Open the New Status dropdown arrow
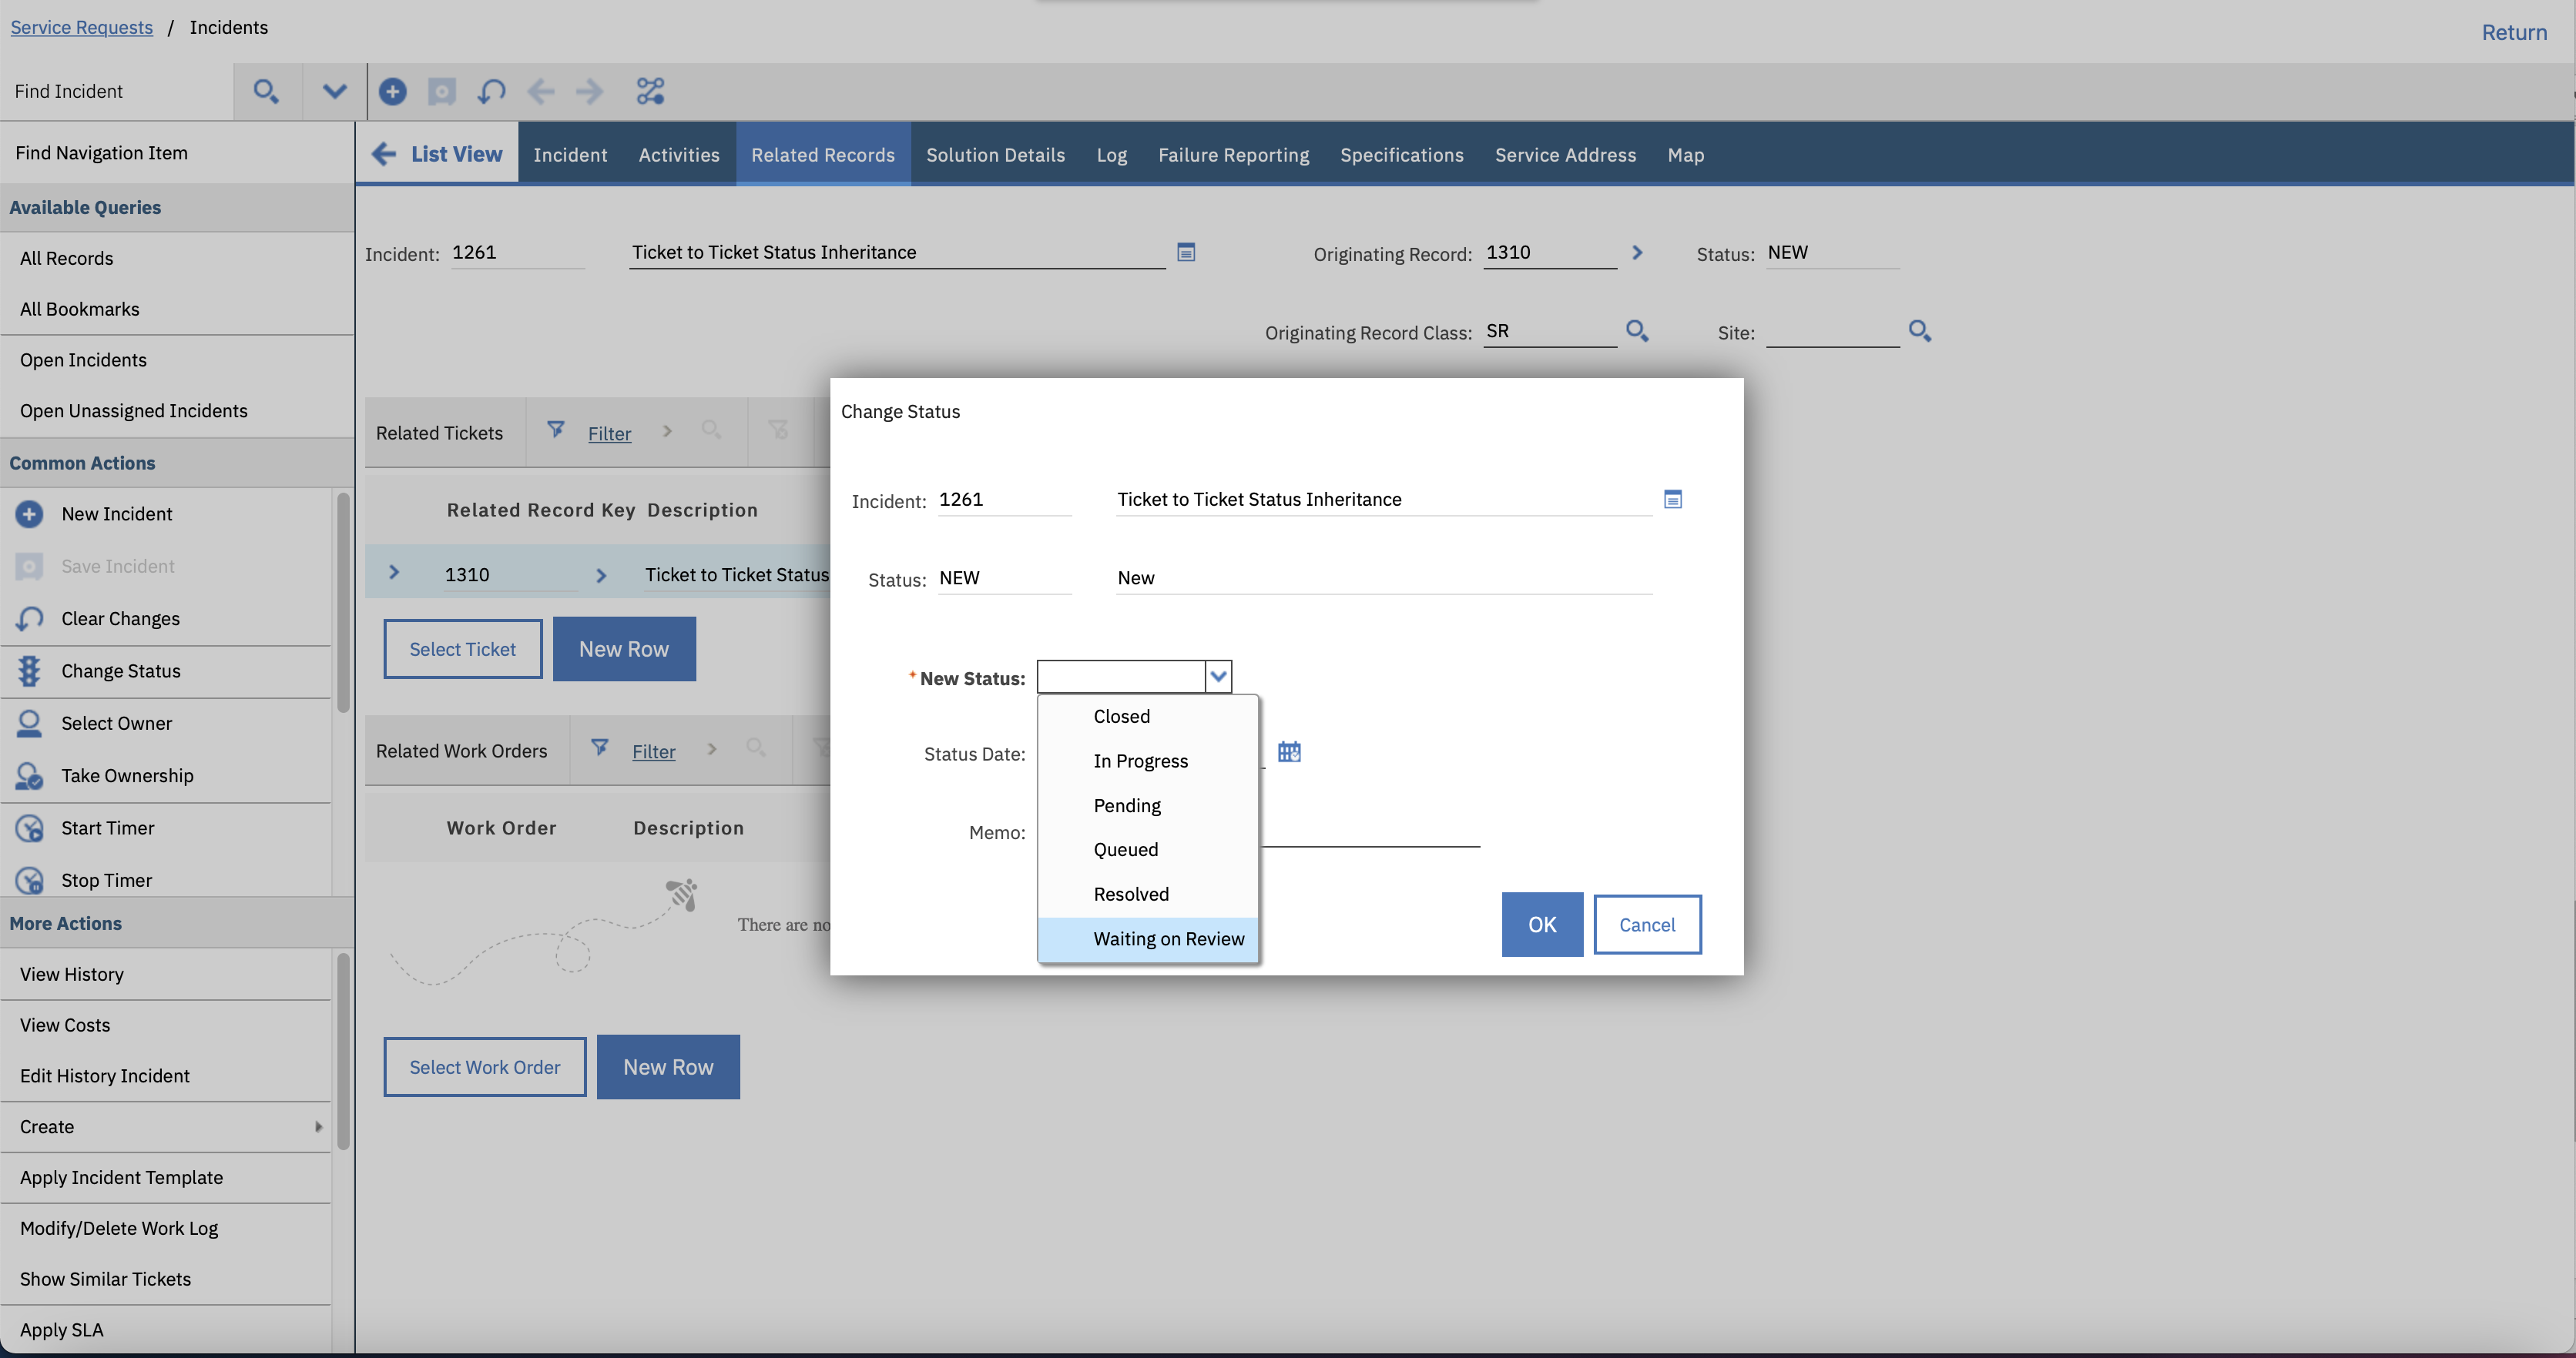The height and width of the screenshot is (1358, 2576). pos(1217,677)
